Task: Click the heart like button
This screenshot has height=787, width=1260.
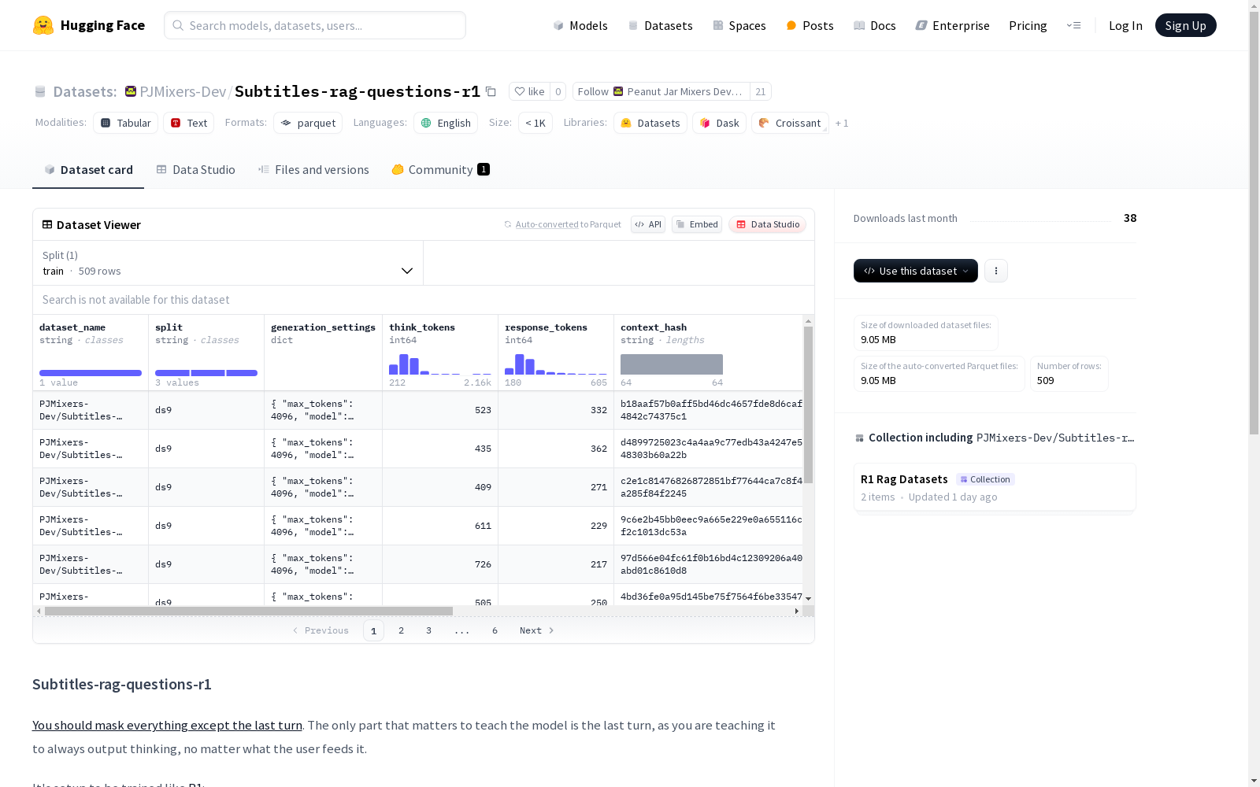Action: coord(529,91)
